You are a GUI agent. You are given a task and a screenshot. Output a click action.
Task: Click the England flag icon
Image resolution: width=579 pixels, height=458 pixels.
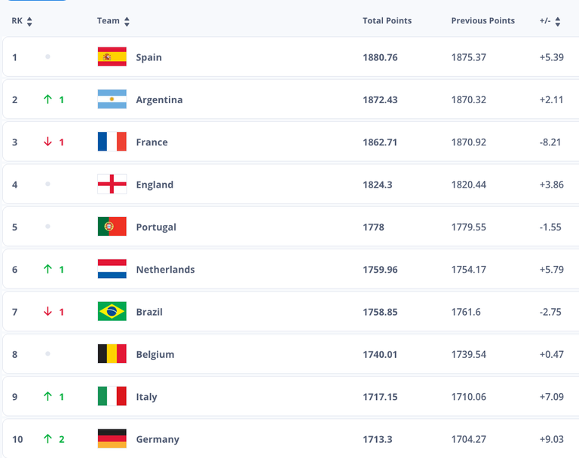112,185
